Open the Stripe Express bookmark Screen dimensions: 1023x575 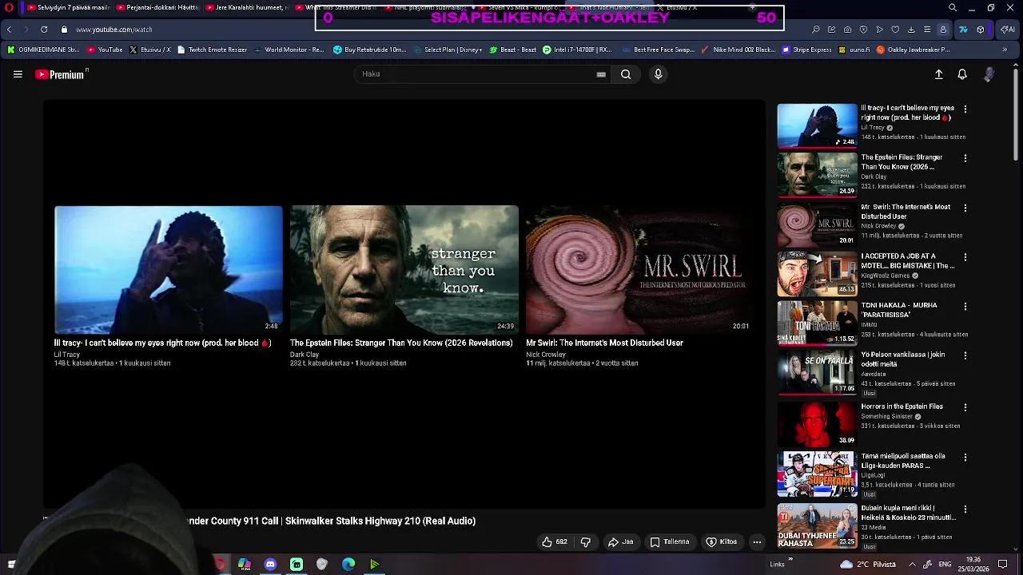click(x=806, y=50)
